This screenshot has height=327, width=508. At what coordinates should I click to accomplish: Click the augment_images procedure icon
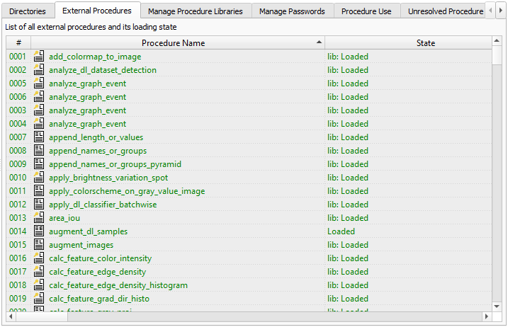[x=39, y=245]
